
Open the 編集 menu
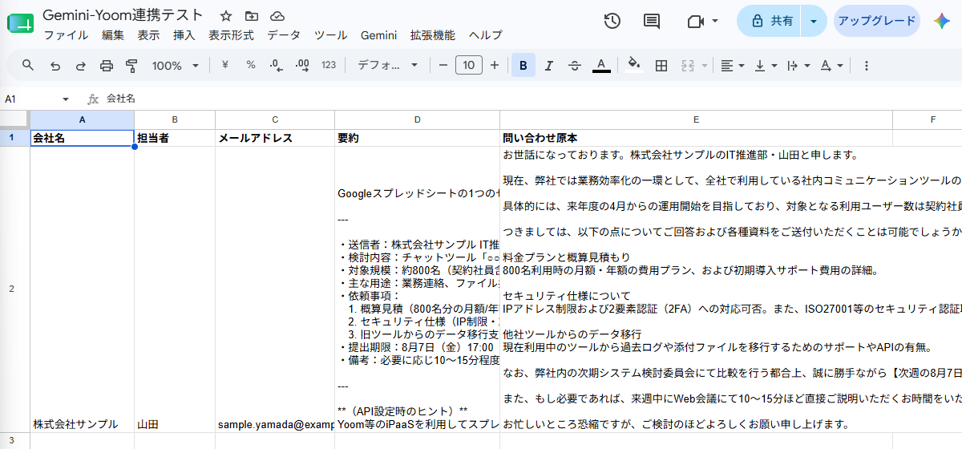[x=113, y=35]
